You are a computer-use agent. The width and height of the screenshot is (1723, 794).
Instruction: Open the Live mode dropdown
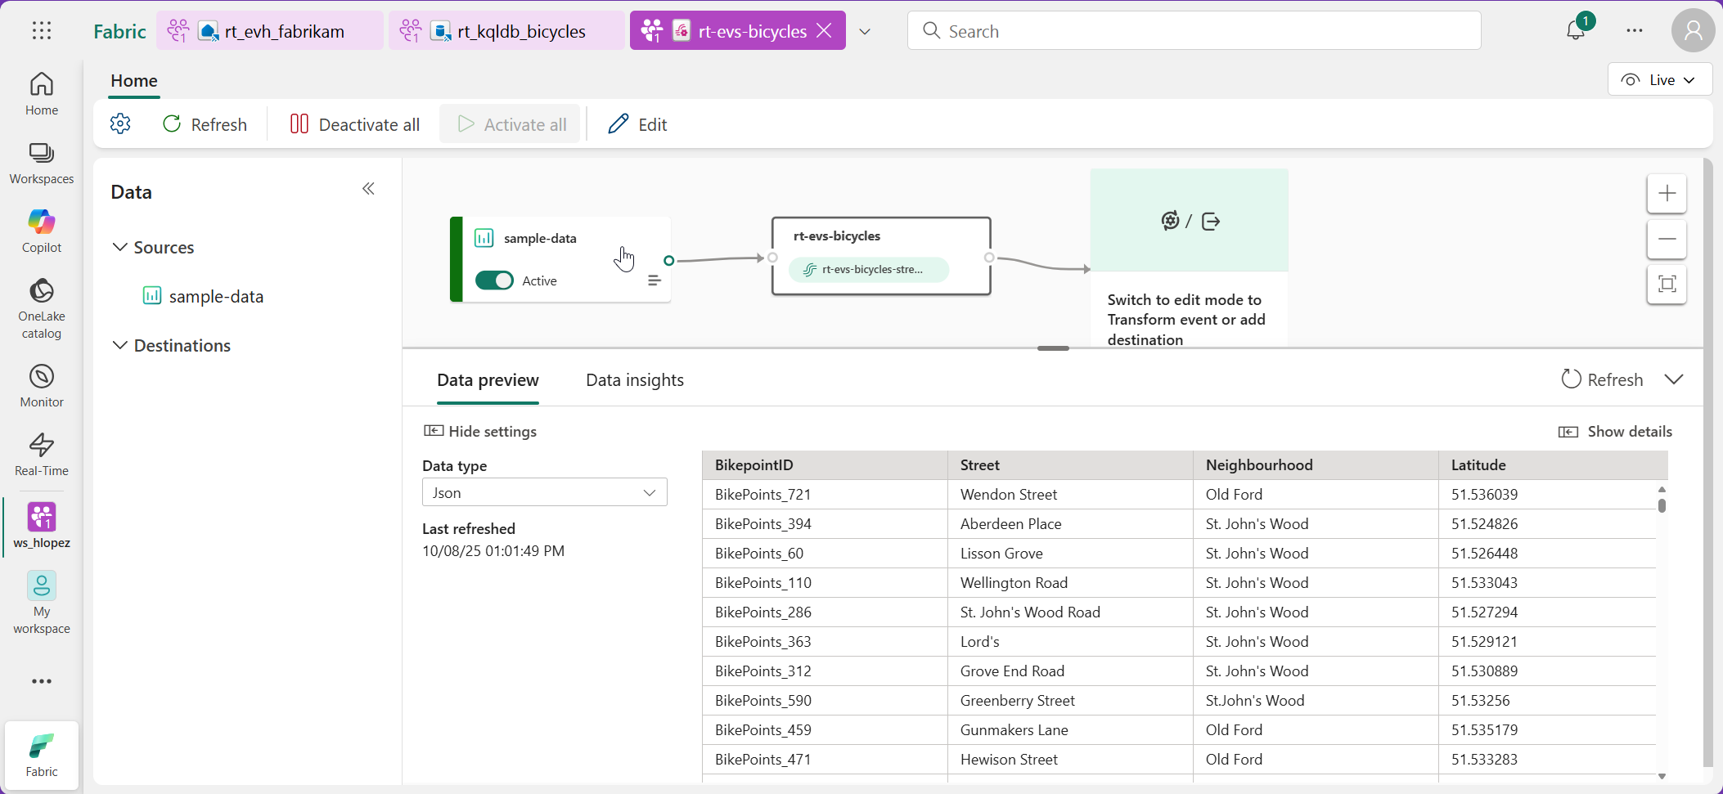tap(1659, 79)
